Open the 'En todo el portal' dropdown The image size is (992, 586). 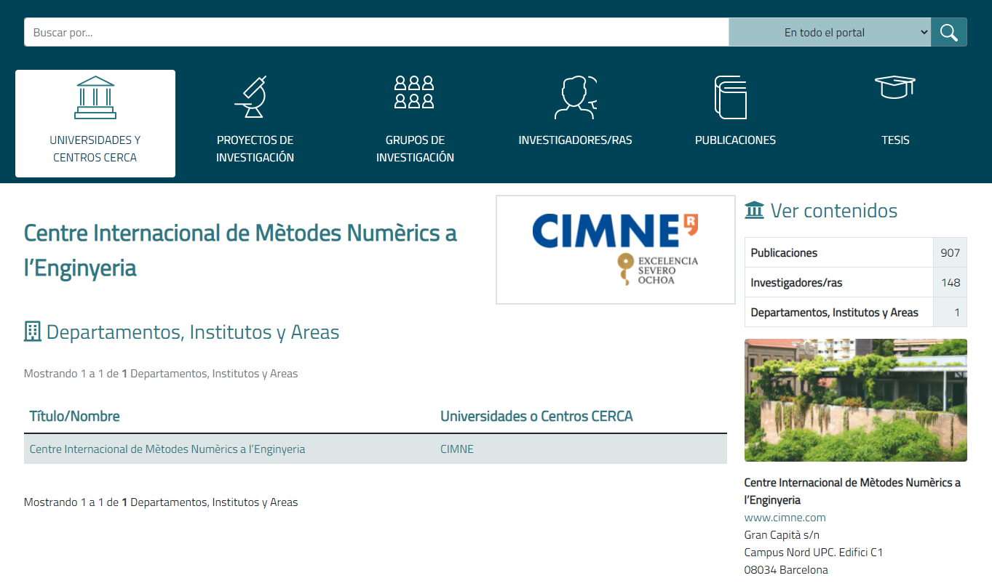pyautogui.click(x=829, y=32)
